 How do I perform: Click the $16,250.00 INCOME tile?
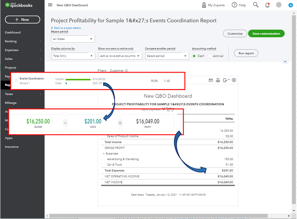[38, 123]
